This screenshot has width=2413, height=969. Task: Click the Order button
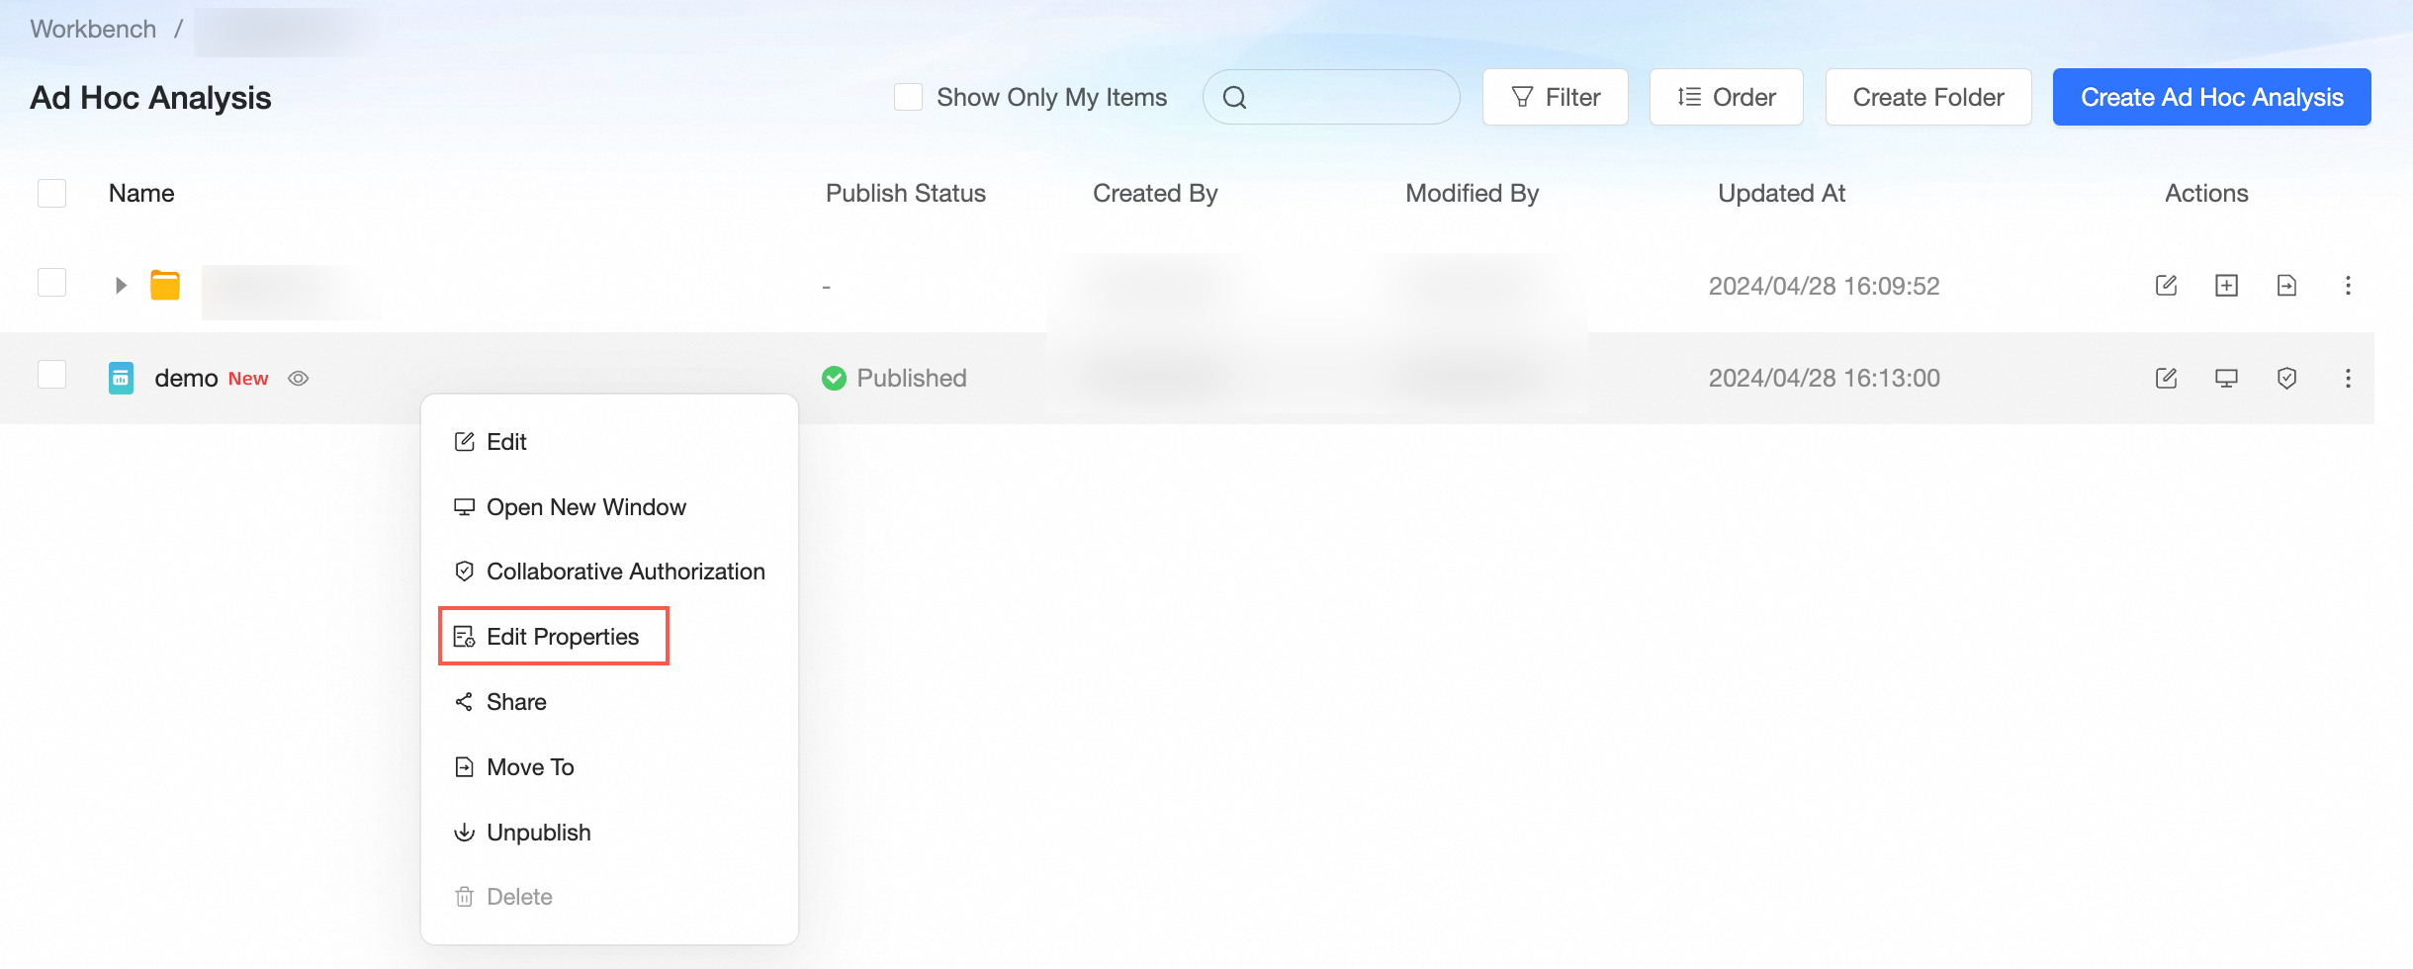(1726, 97)
